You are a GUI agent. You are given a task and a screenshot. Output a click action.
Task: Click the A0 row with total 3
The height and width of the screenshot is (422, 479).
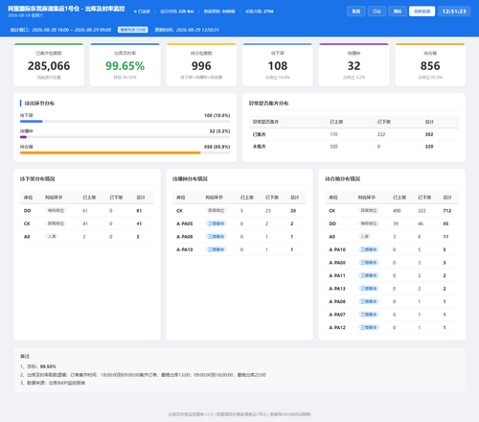coord(87,237)
